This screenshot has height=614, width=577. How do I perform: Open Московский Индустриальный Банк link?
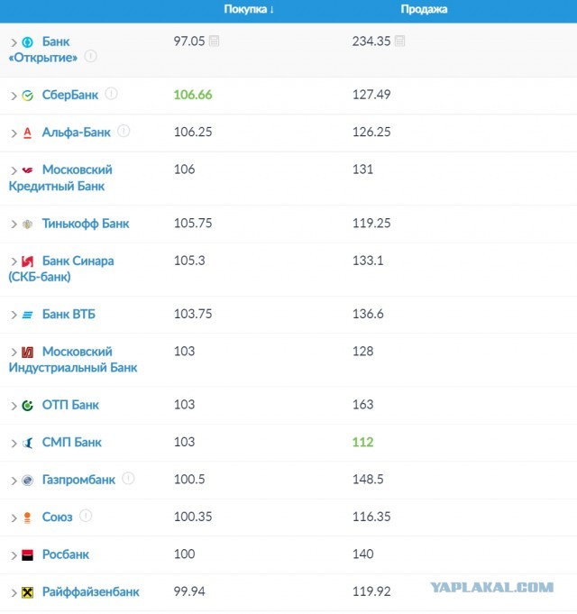click(73, 360)
